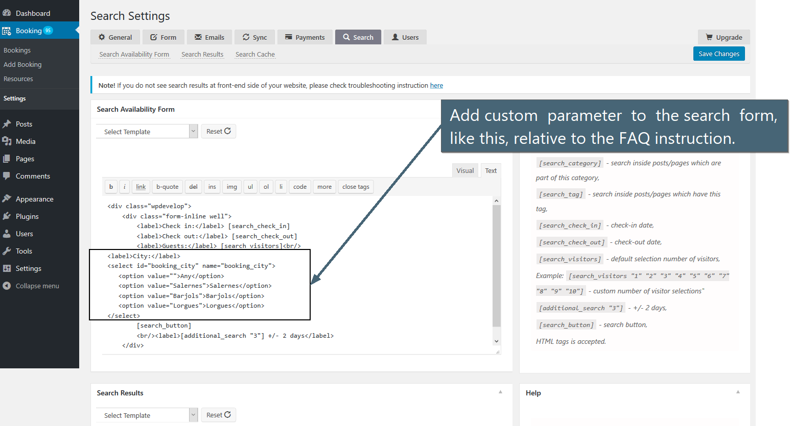Click the Plugins plug icon
793x426 pixels.
7,216
